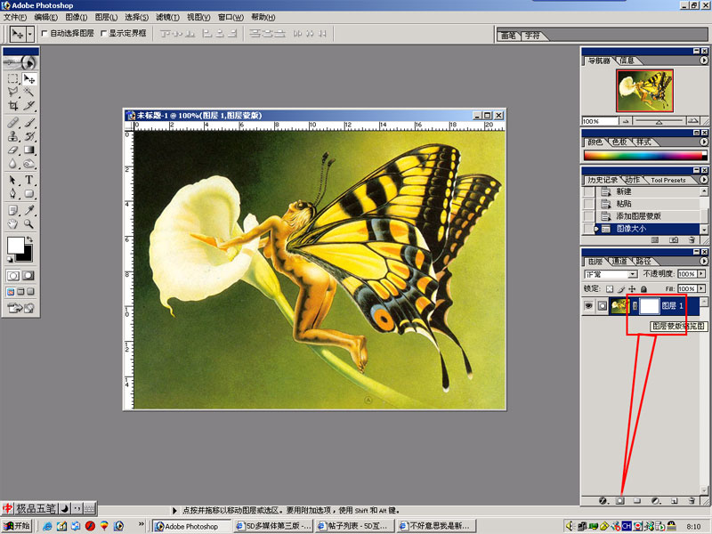
Task: Enable the 自动选择图层 checkbox
Action: point(44,33)
